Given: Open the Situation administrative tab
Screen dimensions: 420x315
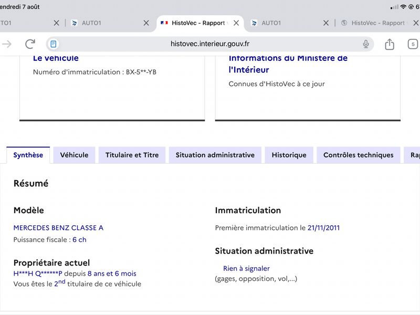Looking at the screenshot, I should click(215, 155).
